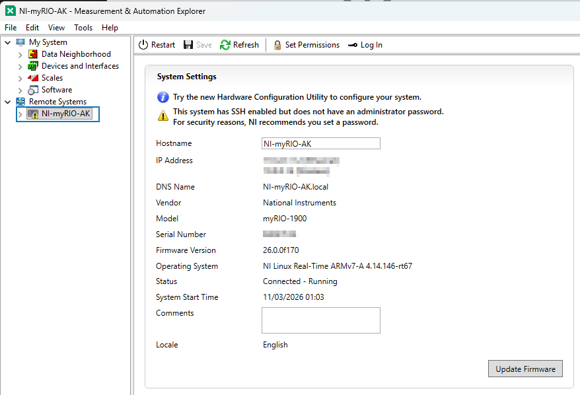The height and width of the screenshot is (395, 580).
Task: Click the Devices and Interfaces icon
Action: coord(33,66)
